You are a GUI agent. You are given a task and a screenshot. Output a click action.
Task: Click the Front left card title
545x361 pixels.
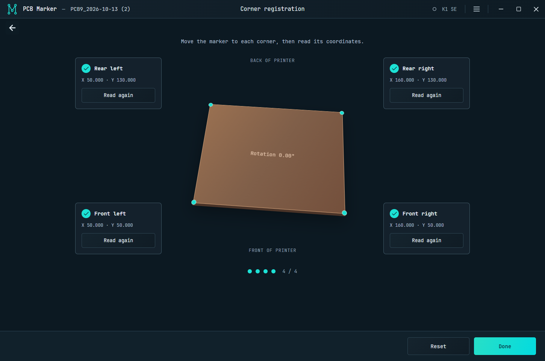(110, 214)
